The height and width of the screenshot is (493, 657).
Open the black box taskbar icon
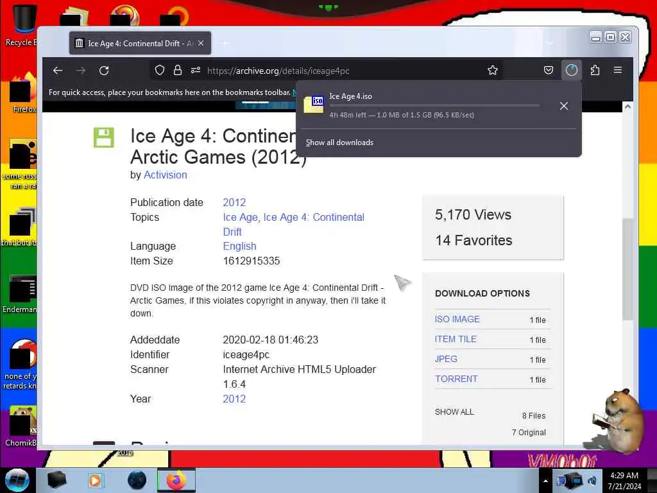tap(56, 480)
